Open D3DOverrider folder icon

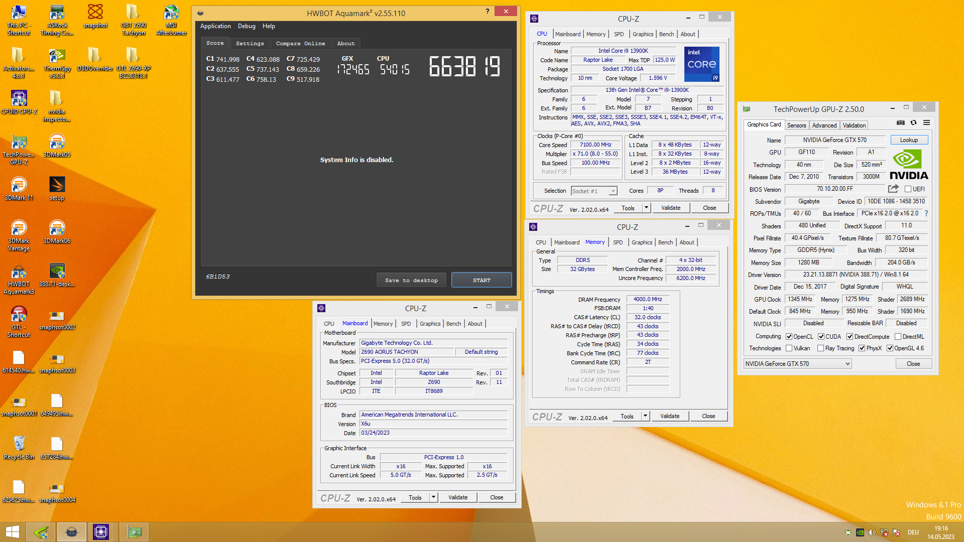(95, 60)
